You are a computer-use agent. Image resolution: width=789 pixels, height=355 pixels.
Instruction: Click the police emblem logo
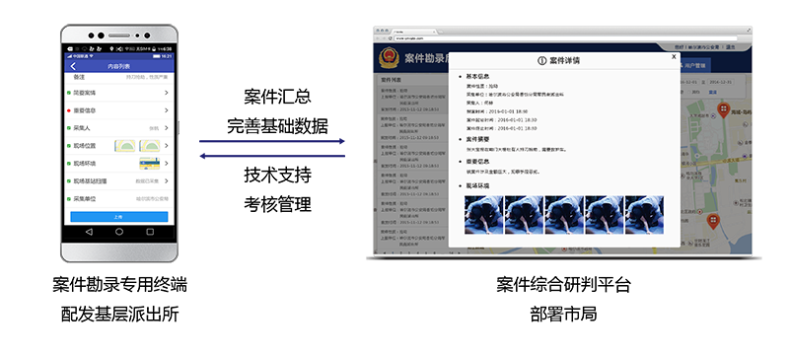[x=389, y=57]
